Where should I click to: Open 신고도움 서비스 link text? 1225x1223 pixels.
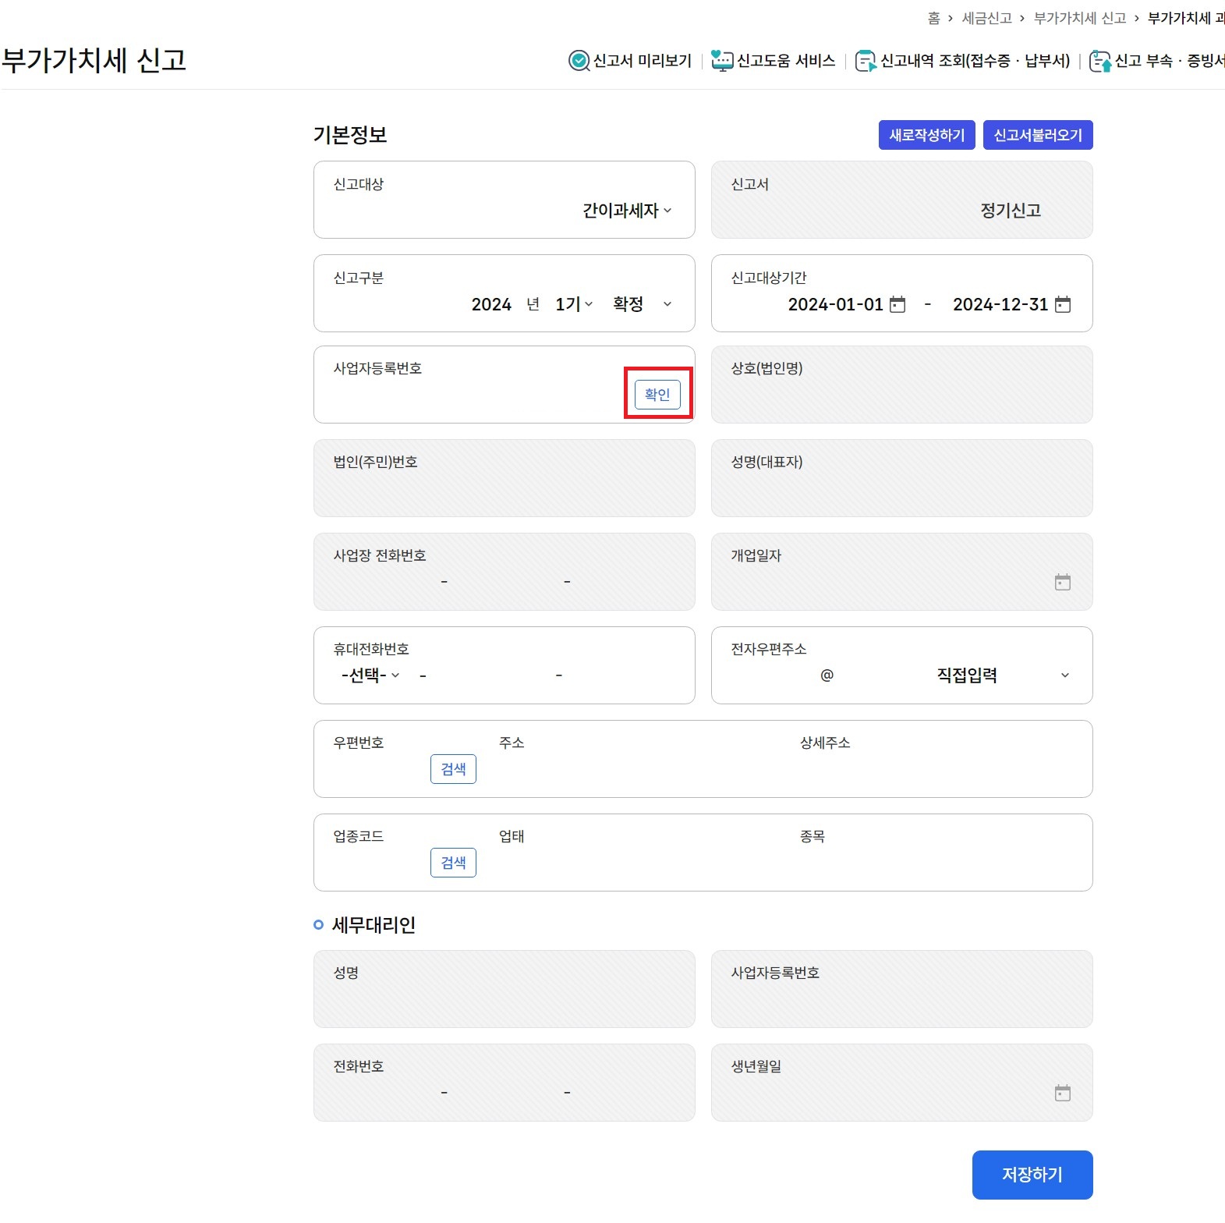coord(786,61)
